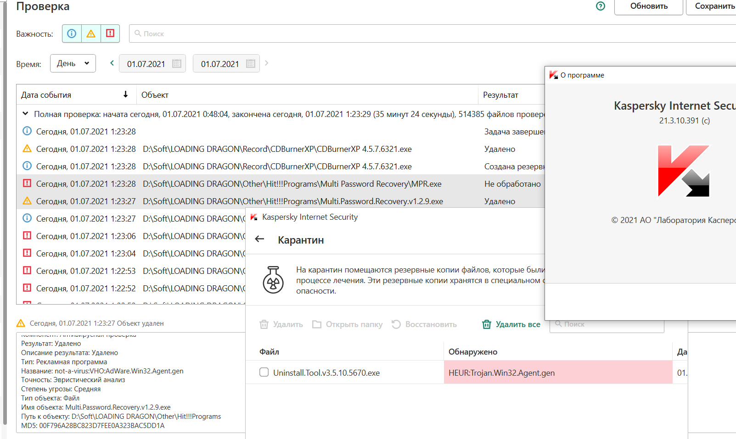Select the event row at 1:23:06
The width and height of the screenshot is (736, 439).
131,236
